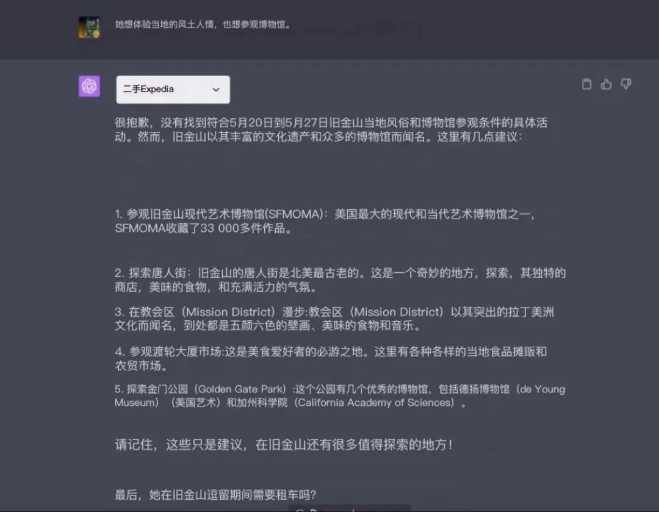
Task: Expand the chevron arrow beside 二手Expedia
Action: [x=216, y=90]
